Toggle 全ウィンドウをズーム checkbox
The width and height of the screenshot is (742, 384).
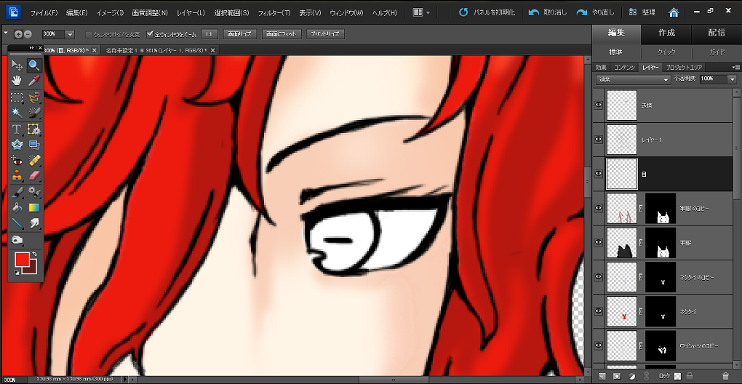click(x=150, y=34)
